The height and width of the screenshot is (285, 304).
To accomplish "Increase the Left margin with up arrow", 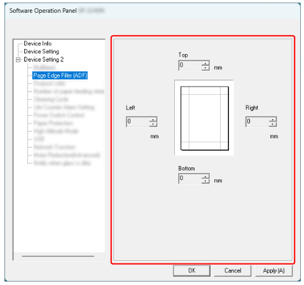I will (x=153, y=120).
